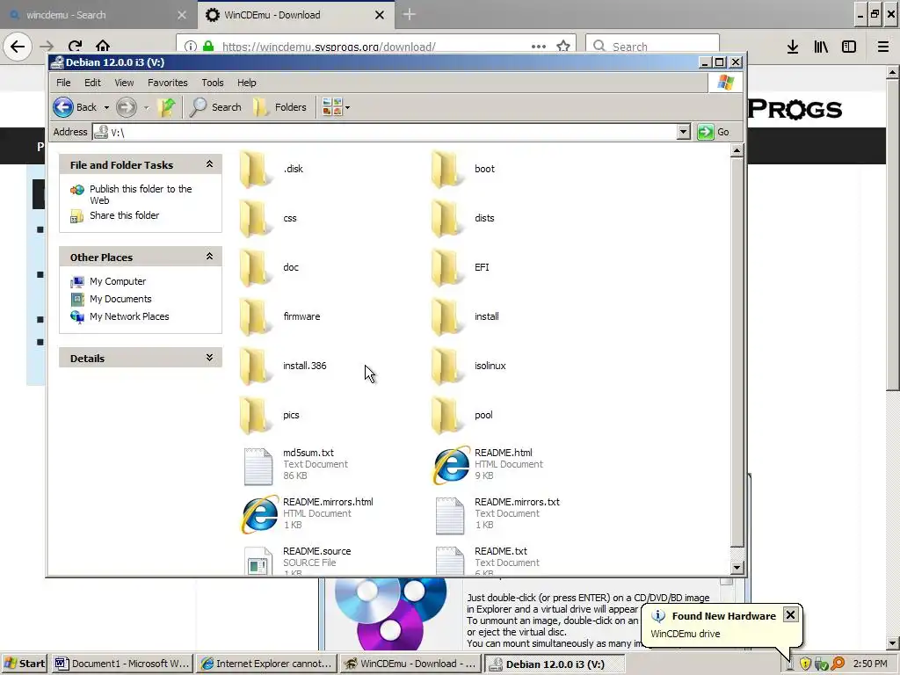
Task: Select README.txt file icon
Action: [449, 561]
